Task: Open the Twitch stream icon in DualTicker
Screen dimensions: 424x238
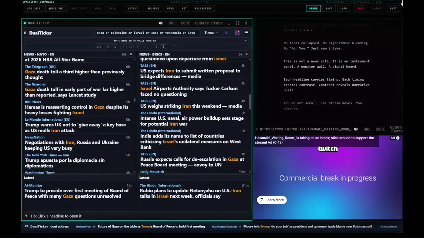Action: click(x=227, y=33)
